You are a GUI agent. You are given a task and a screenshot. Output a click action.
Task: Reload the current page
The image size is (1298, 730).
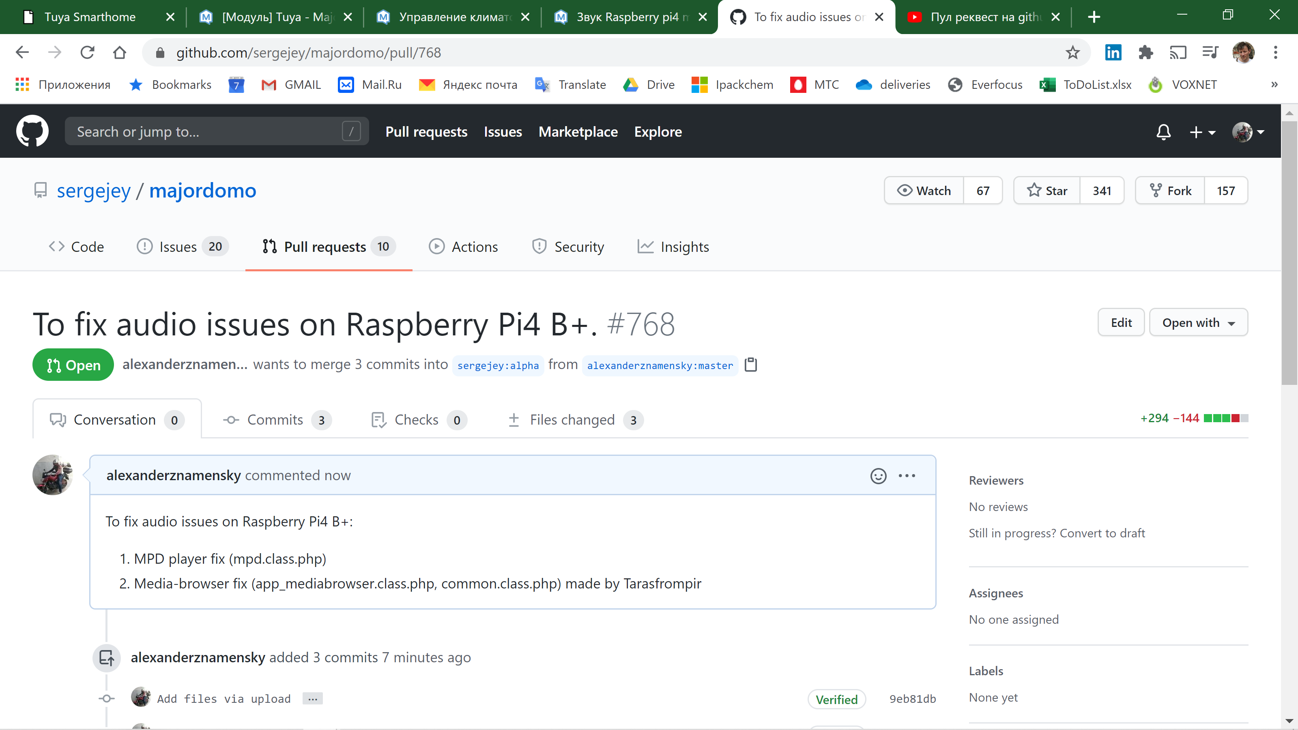(x=87, y=52)
